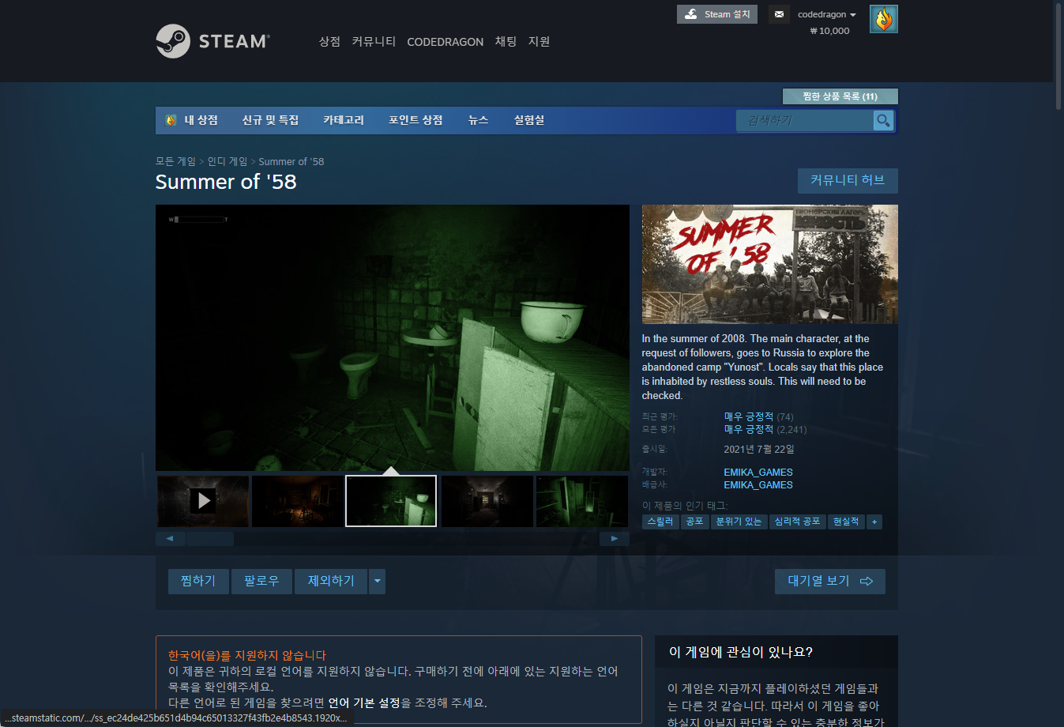This screenshot has width=1064, height=727.
Task: Click the 찜하기 wishlist button
Action: [198, 581]
